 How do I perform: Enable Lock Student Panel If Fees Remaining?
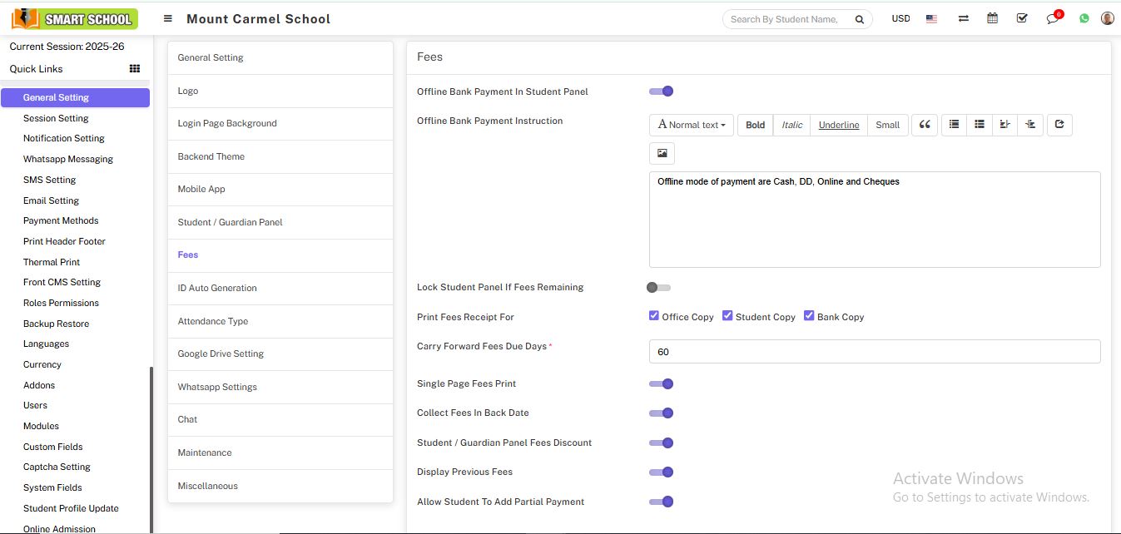pyautogui.click(x=658, y=288)
